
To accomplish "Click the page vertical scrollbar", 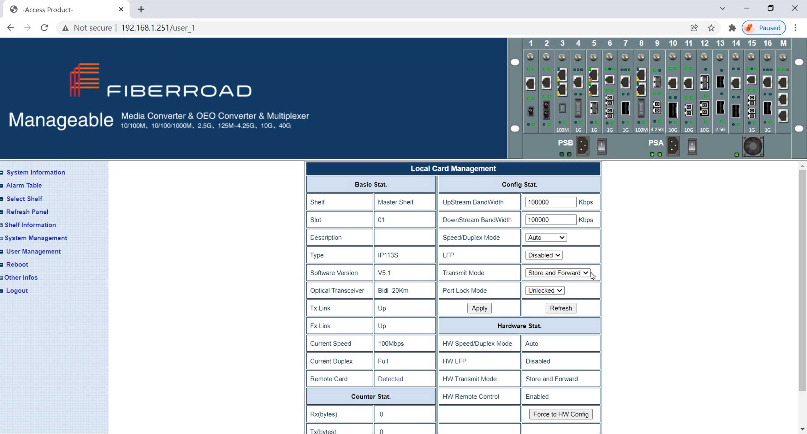I will coord(802,280).
